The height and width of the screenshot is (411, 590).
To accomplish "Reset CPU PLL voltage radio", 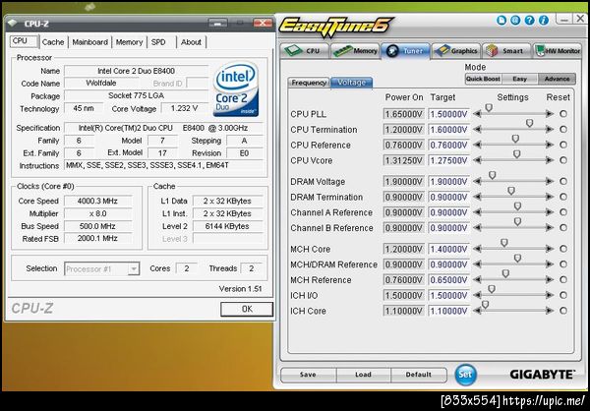I will pyautogui.click(x=563, y=114).
